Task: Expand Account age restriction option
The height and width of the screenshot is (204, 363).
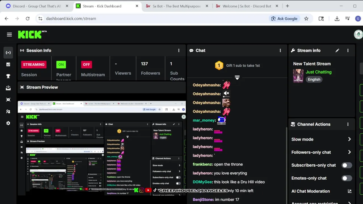Action: 322,203
